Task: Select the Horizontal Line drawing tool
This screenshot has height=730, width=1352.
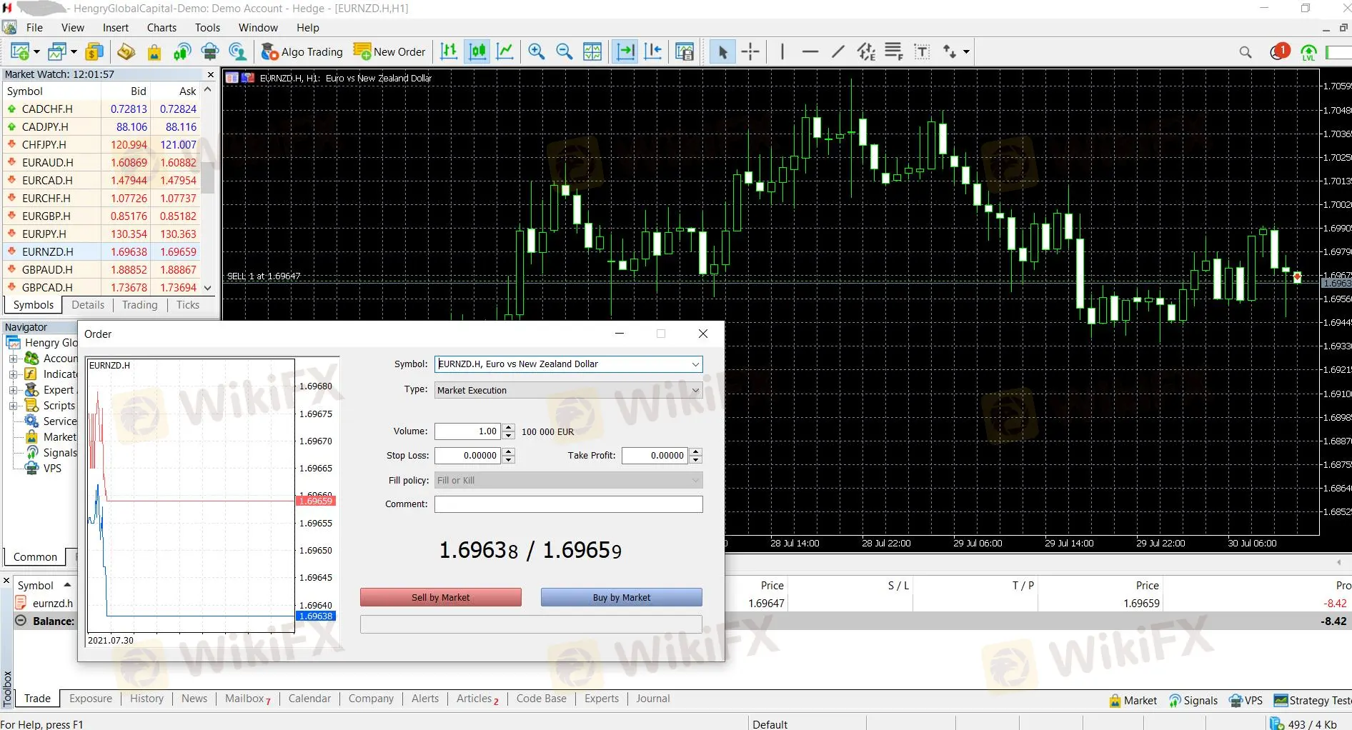Action: 810,51
